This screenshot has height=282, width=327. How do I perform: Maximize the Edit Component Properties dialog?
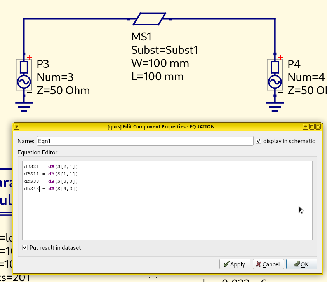click(x=312, y=127)
